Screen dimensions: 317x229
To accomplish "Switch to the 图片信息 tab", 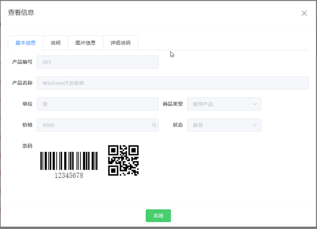I will 85,43.
